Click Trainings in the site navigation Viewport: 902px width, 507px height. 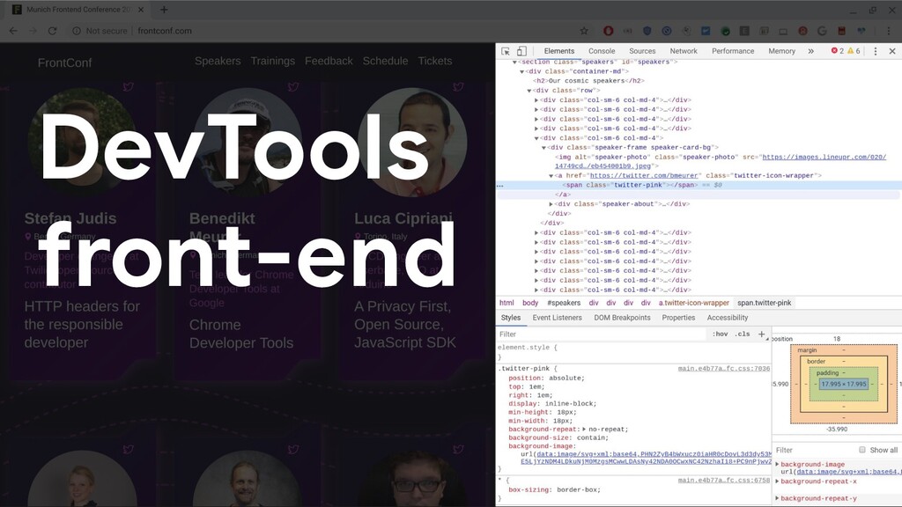pyautogui.click(x=273, y=61)
